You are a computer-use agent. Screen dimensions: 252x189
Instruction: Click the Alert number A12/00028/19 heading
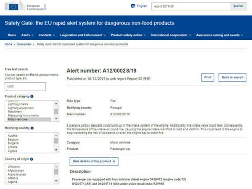[101, 71]
